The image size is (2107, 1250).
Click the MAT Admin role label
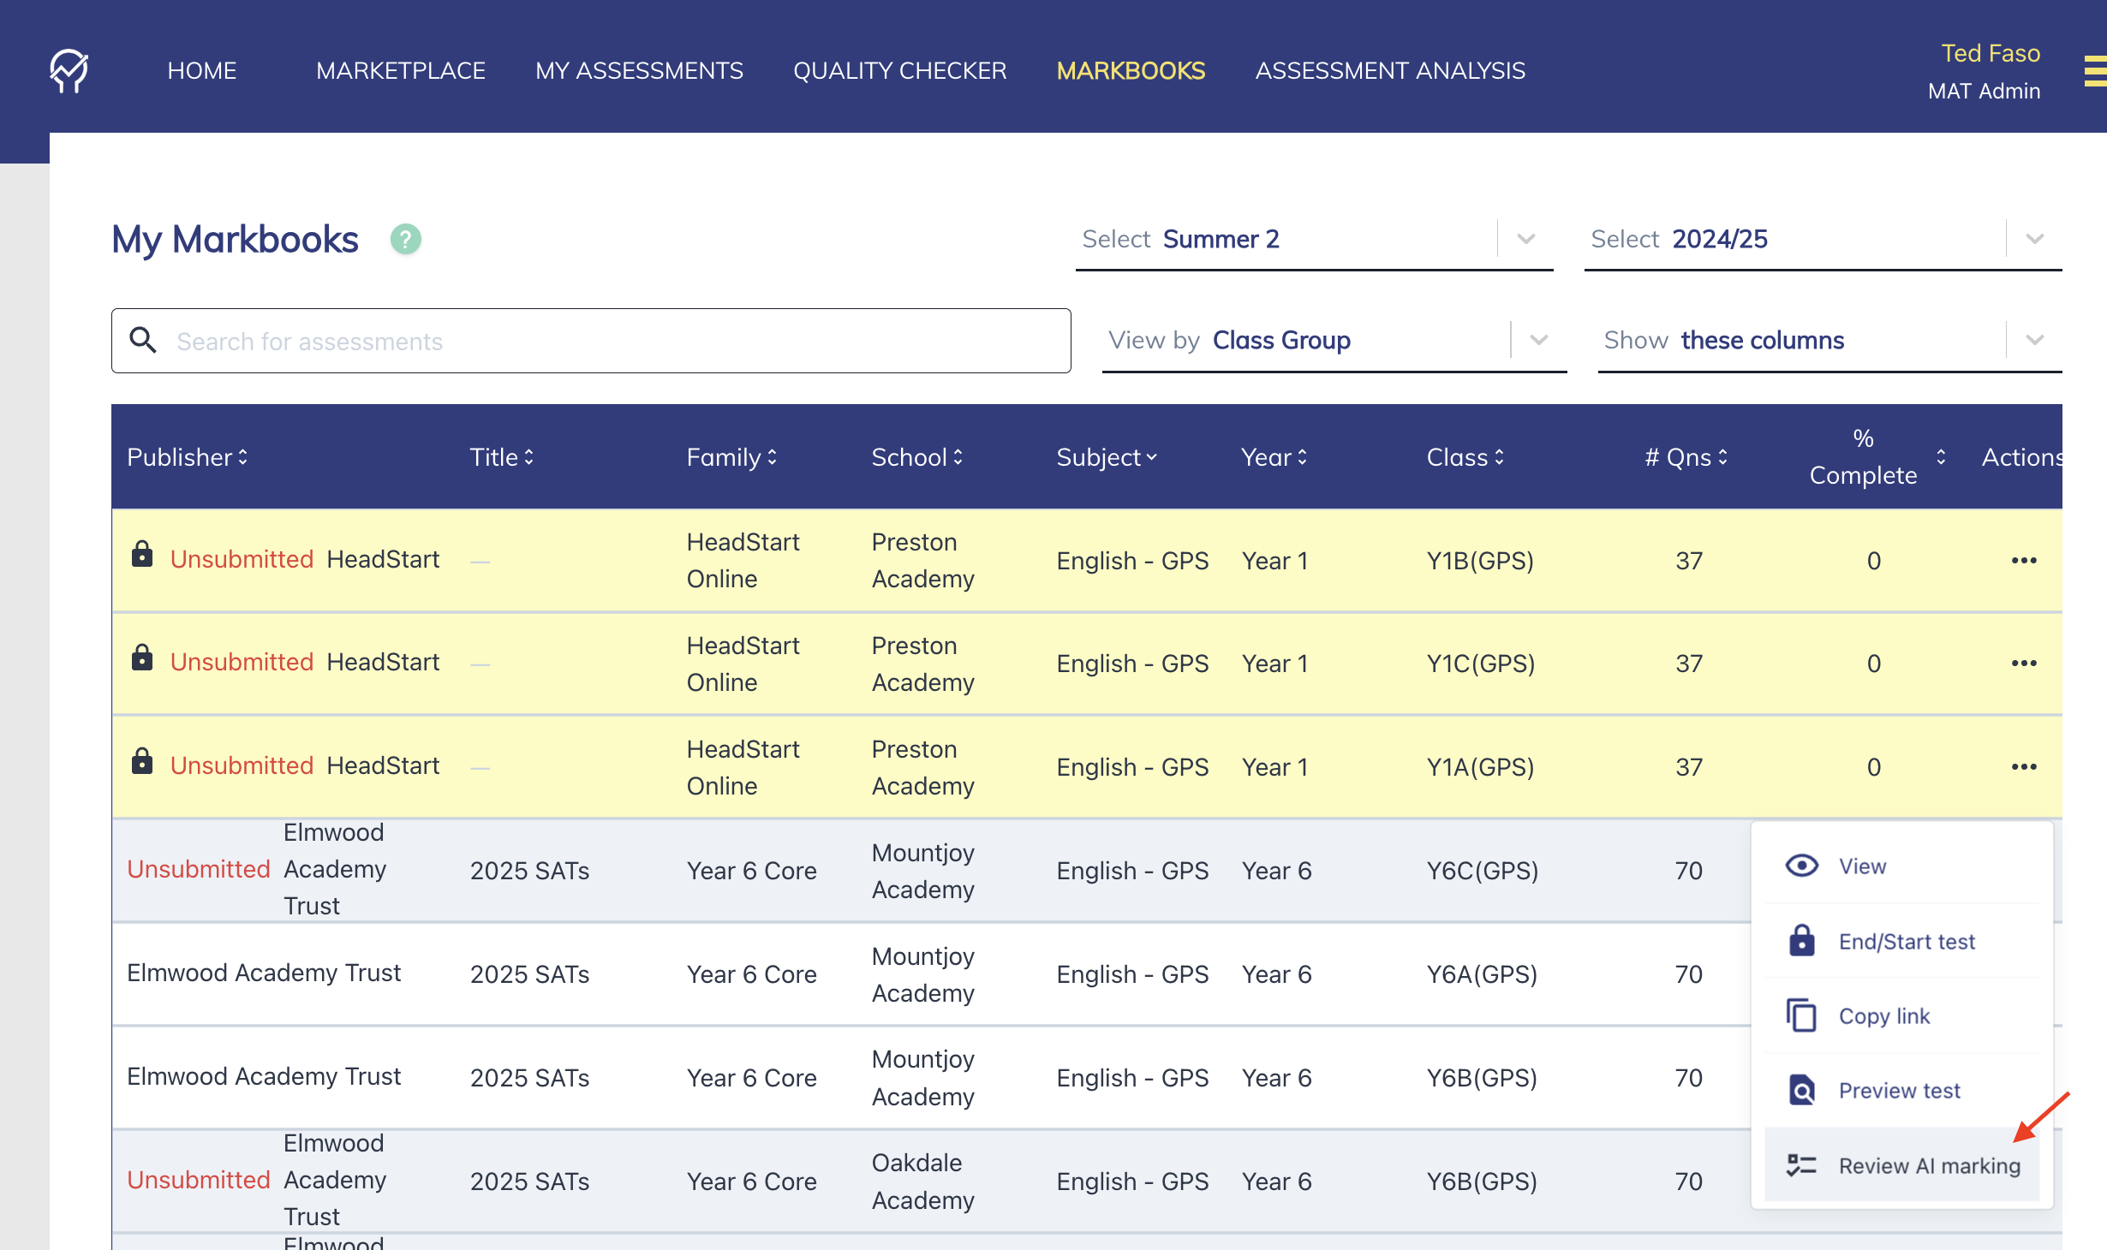(x=1984, y=91)
